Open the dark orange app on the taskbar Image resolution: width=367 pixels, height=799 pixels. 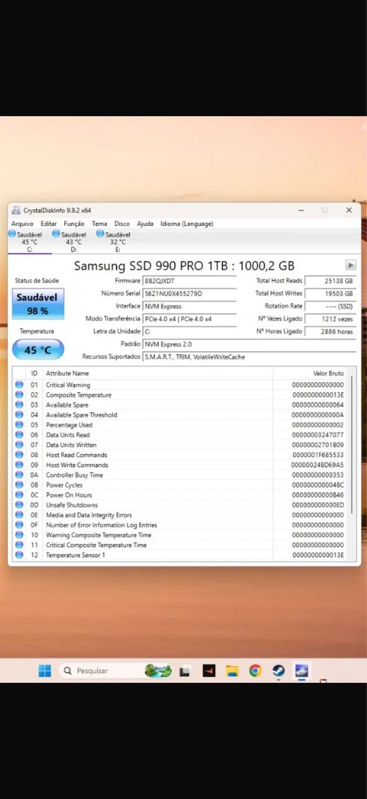pos(209,671)
